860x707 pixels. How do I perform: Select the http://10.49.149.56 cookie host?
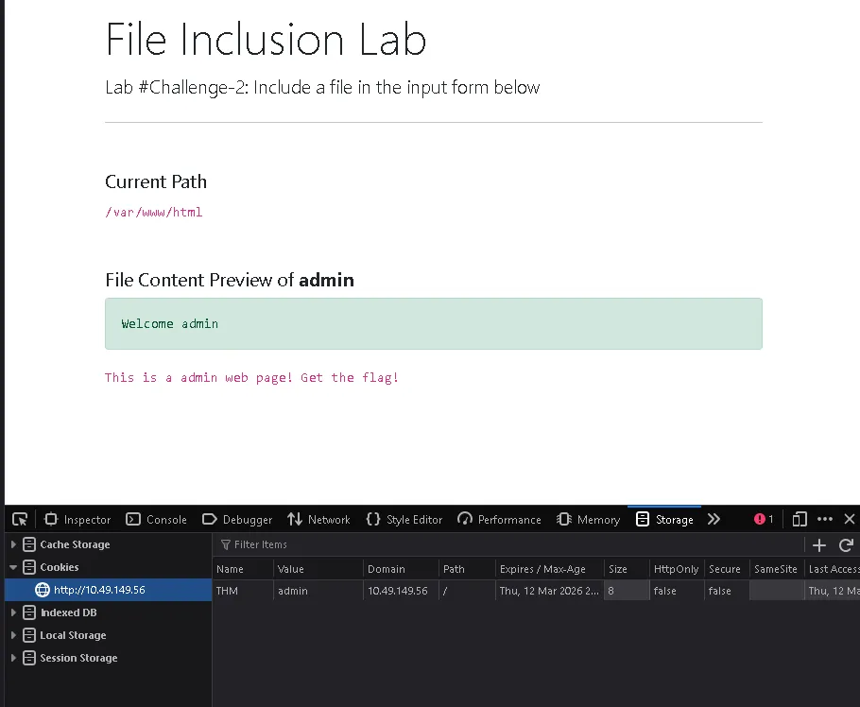99,590
